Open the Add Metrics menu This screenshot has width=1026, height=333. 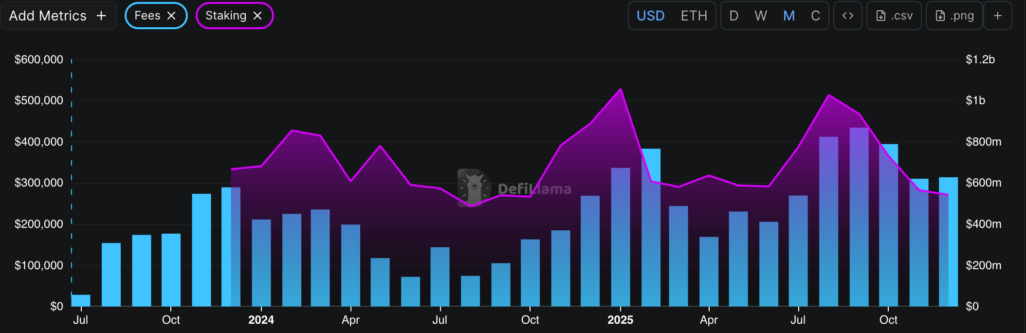pyautogui.click(x=58, y=16)
